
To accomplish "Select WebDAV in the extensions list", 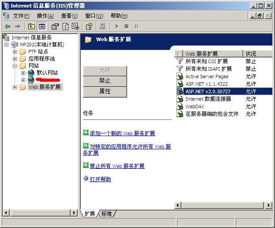I will click(x=195, y=106).
